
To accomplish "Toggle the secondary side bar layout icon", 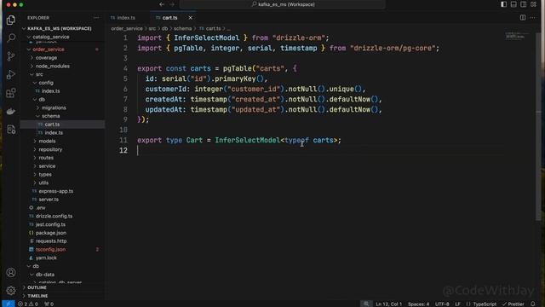I will (523, 4).
